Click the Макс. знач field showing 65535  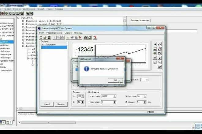click(x=107, y=96)
